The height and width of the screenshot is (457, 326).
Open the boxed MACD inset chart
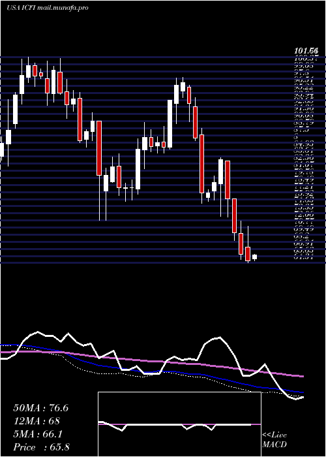179,424
